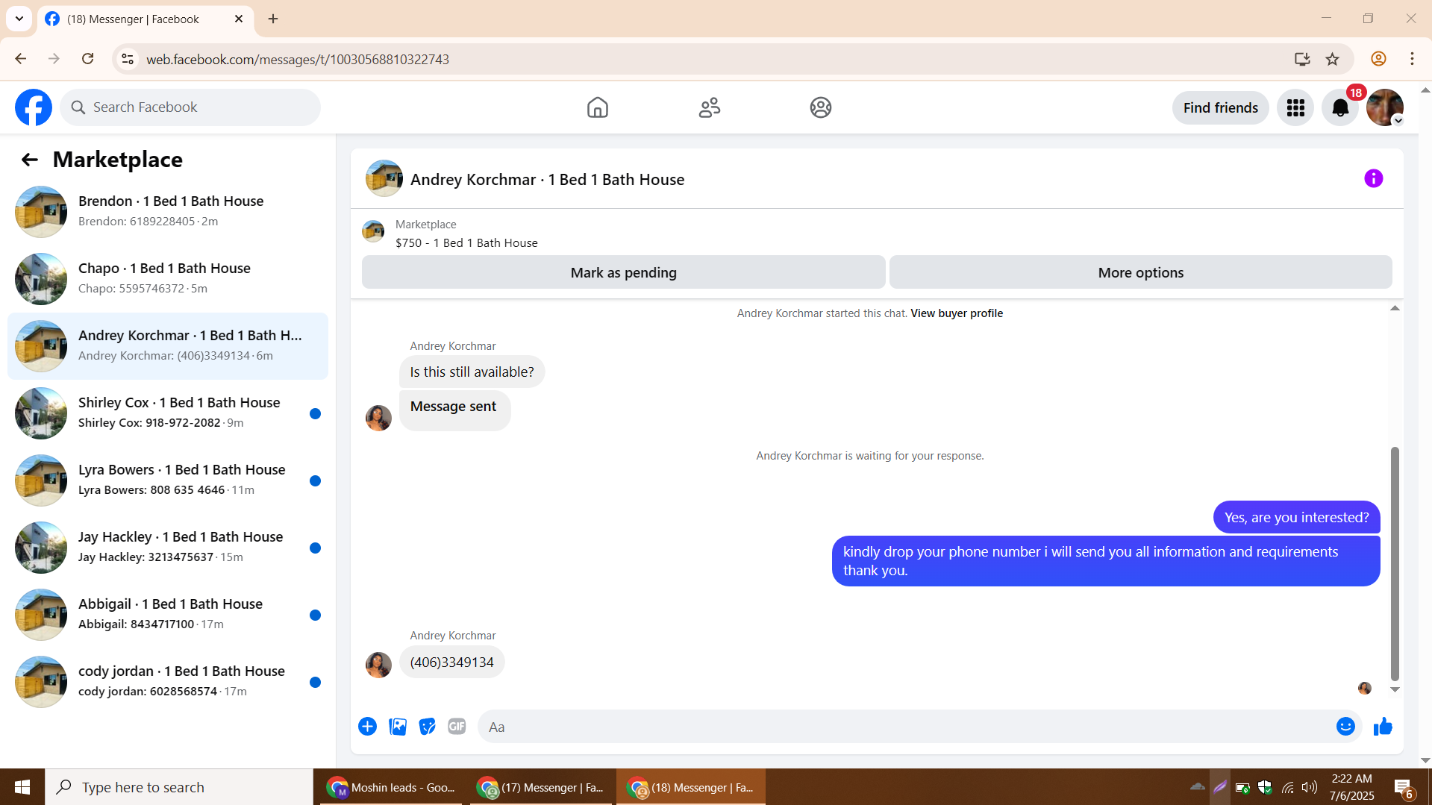Click the chat scrollbar down arrow
This screenshot has width=1432, height=805.
click(x=1394, y=689)
